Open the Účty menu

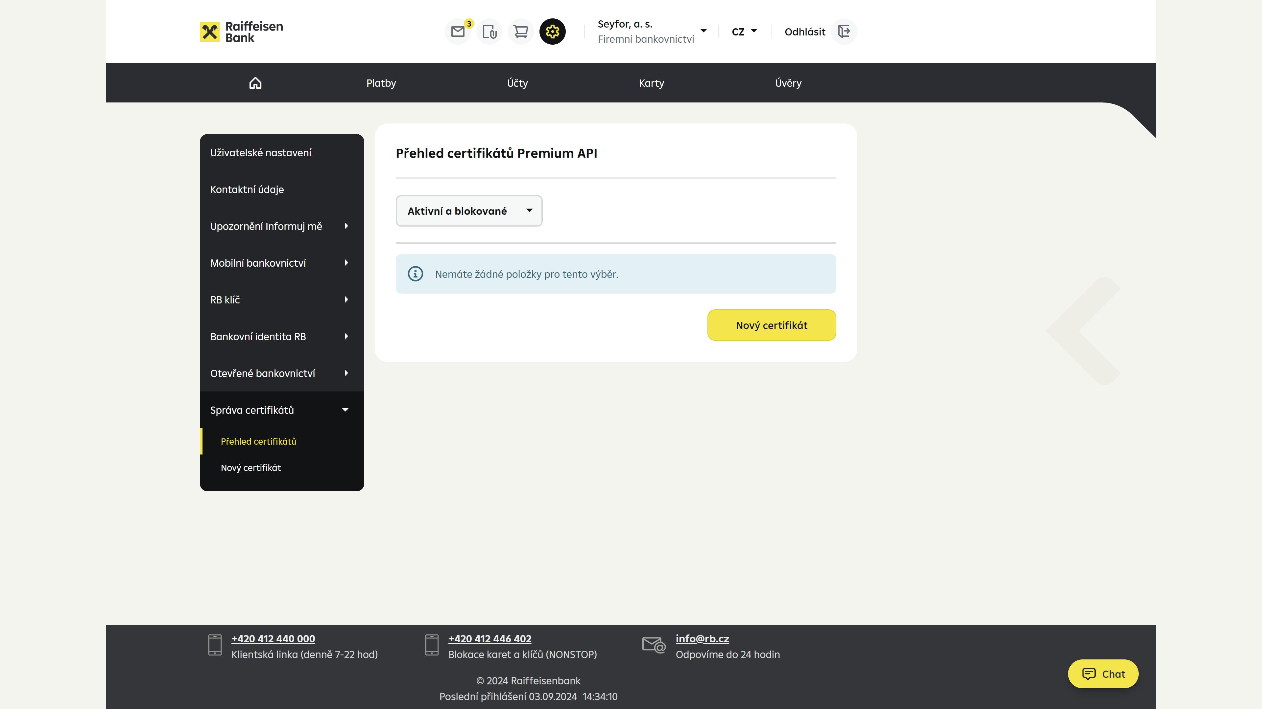coord(517,83)
